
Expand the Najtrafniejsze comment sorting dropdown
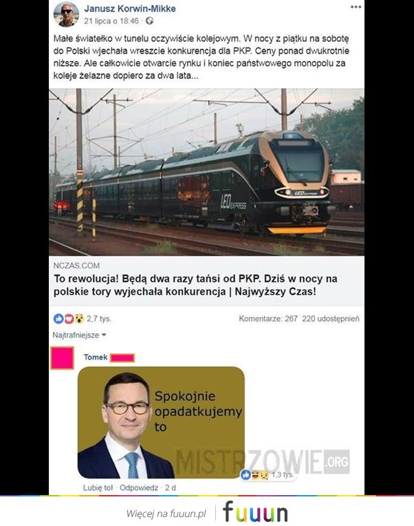pyautogui.click(x=79, y=335)
